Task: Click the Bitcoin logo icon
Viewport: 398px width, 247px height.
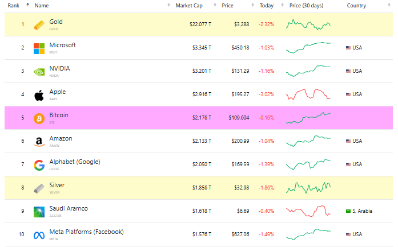Action: pyautogui.click(x=39, y=118)
